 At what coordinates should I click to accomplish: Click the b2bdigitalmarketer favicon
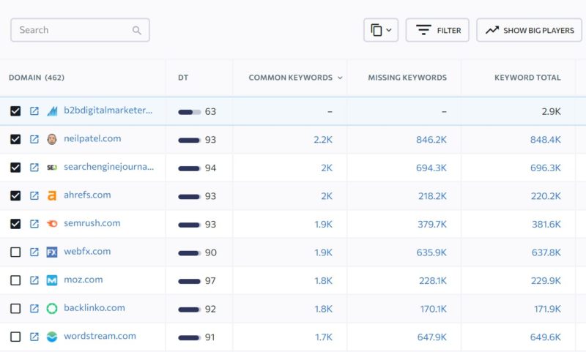(x=52, y=111)
